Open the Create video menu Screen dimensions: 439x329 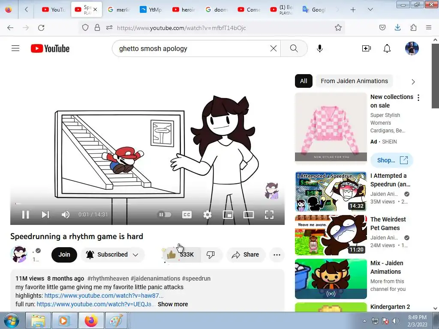(366, 48)
